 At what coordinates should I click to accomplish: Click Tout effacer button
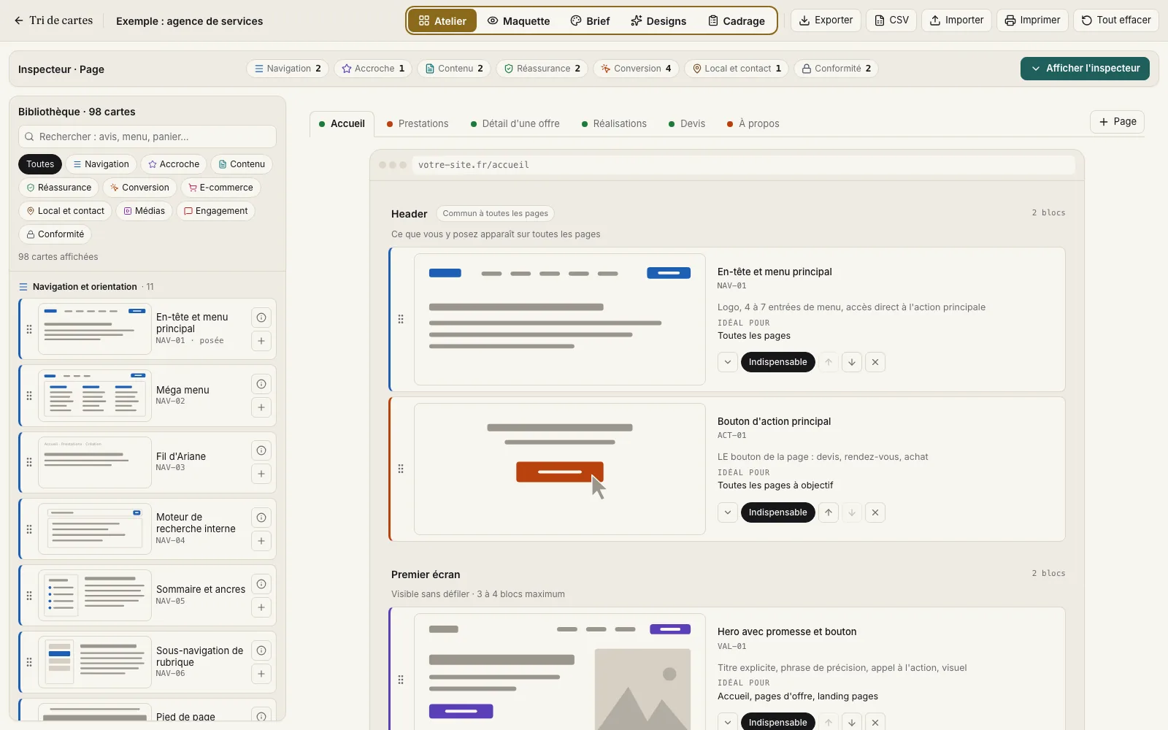1116,20
